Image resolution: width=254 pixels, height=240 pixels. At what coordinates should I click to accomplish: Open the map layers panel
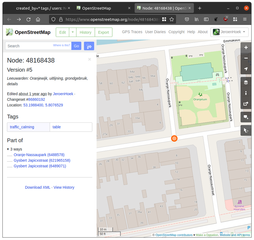coord(246,82)
